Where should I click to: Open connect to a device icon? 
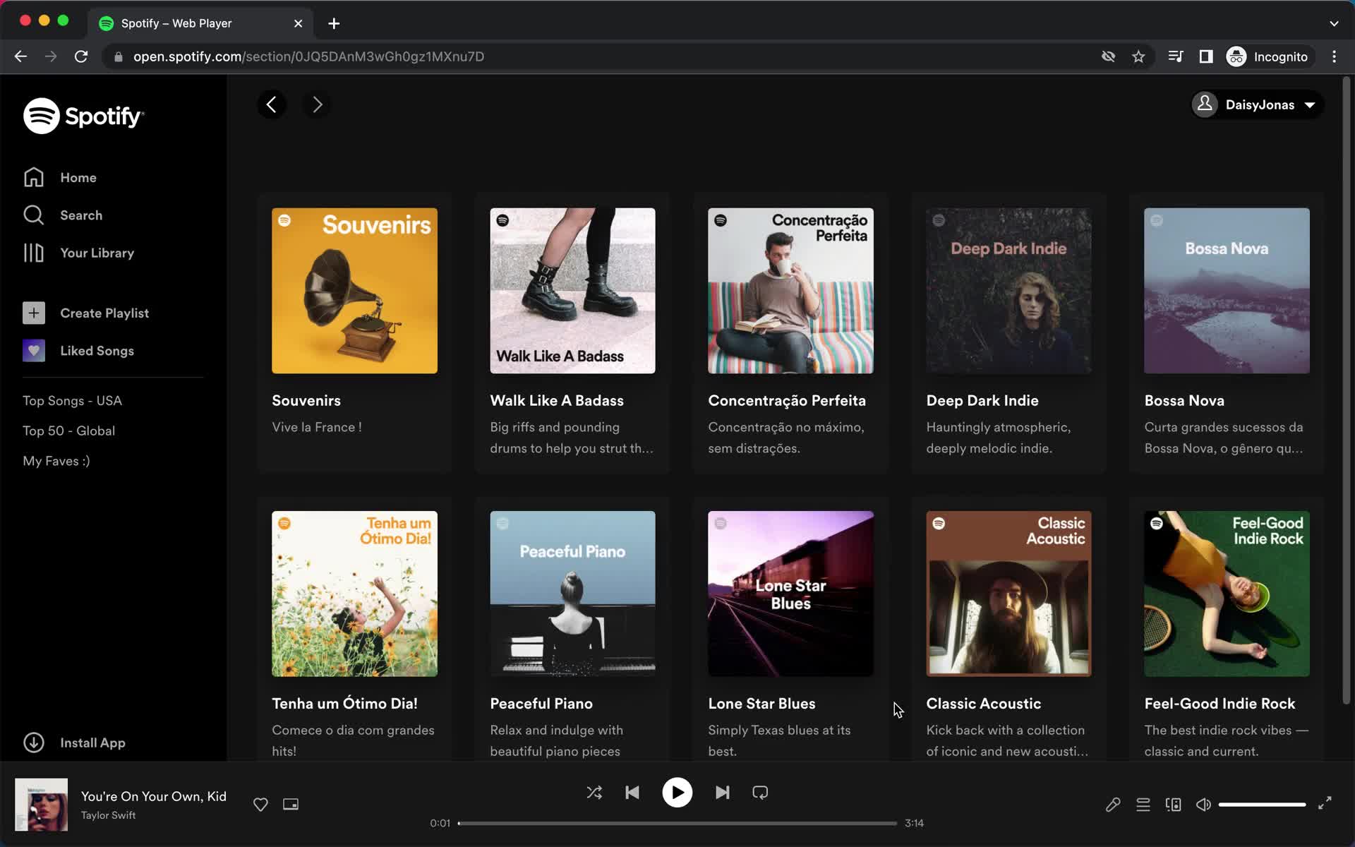1173,804
